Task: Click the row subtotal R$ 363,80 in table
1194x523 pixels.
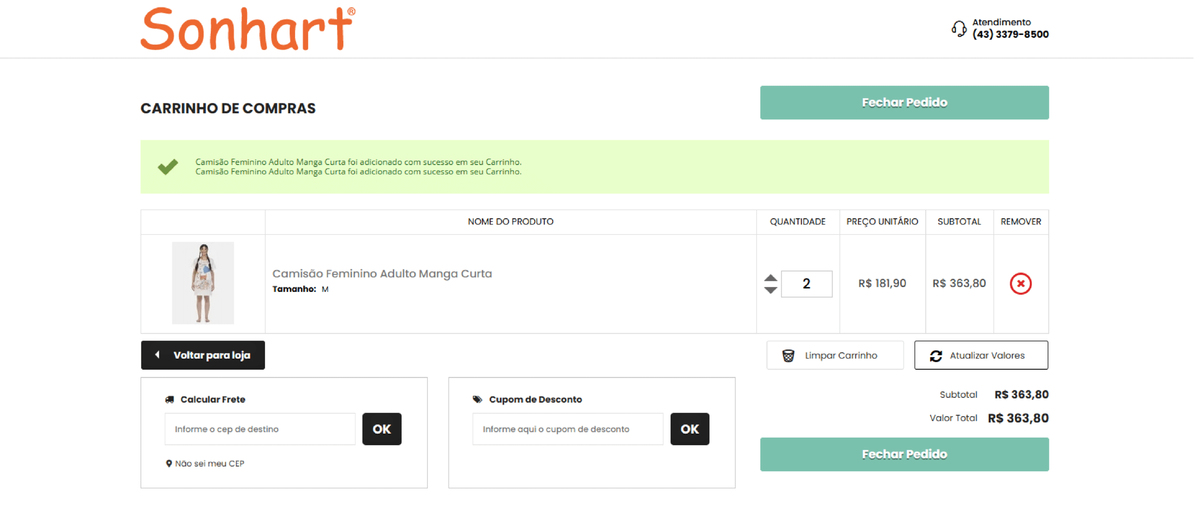Action: 959,283
